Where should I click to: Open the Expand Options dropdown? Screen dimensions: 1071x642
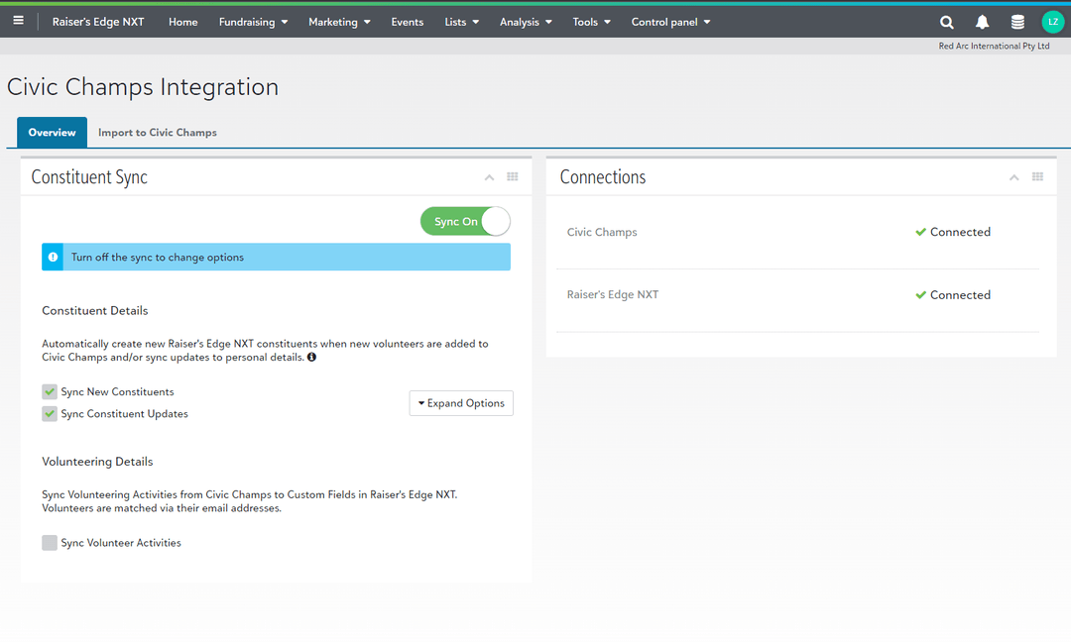pyautogui.click(x=461, y=403)
